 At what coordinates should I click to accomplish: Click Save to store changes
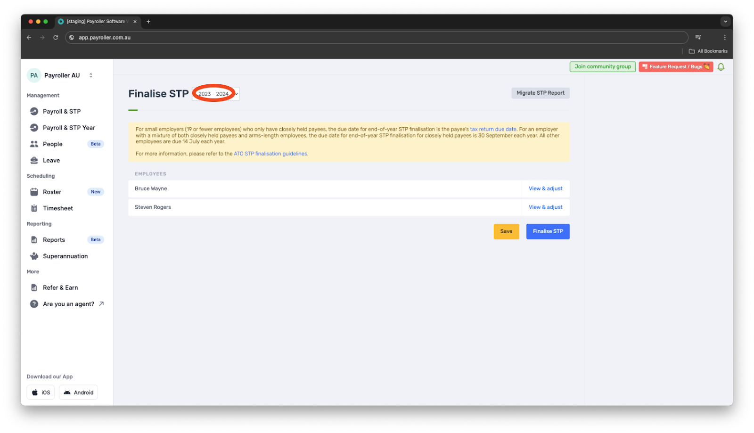tap(506, 231)
